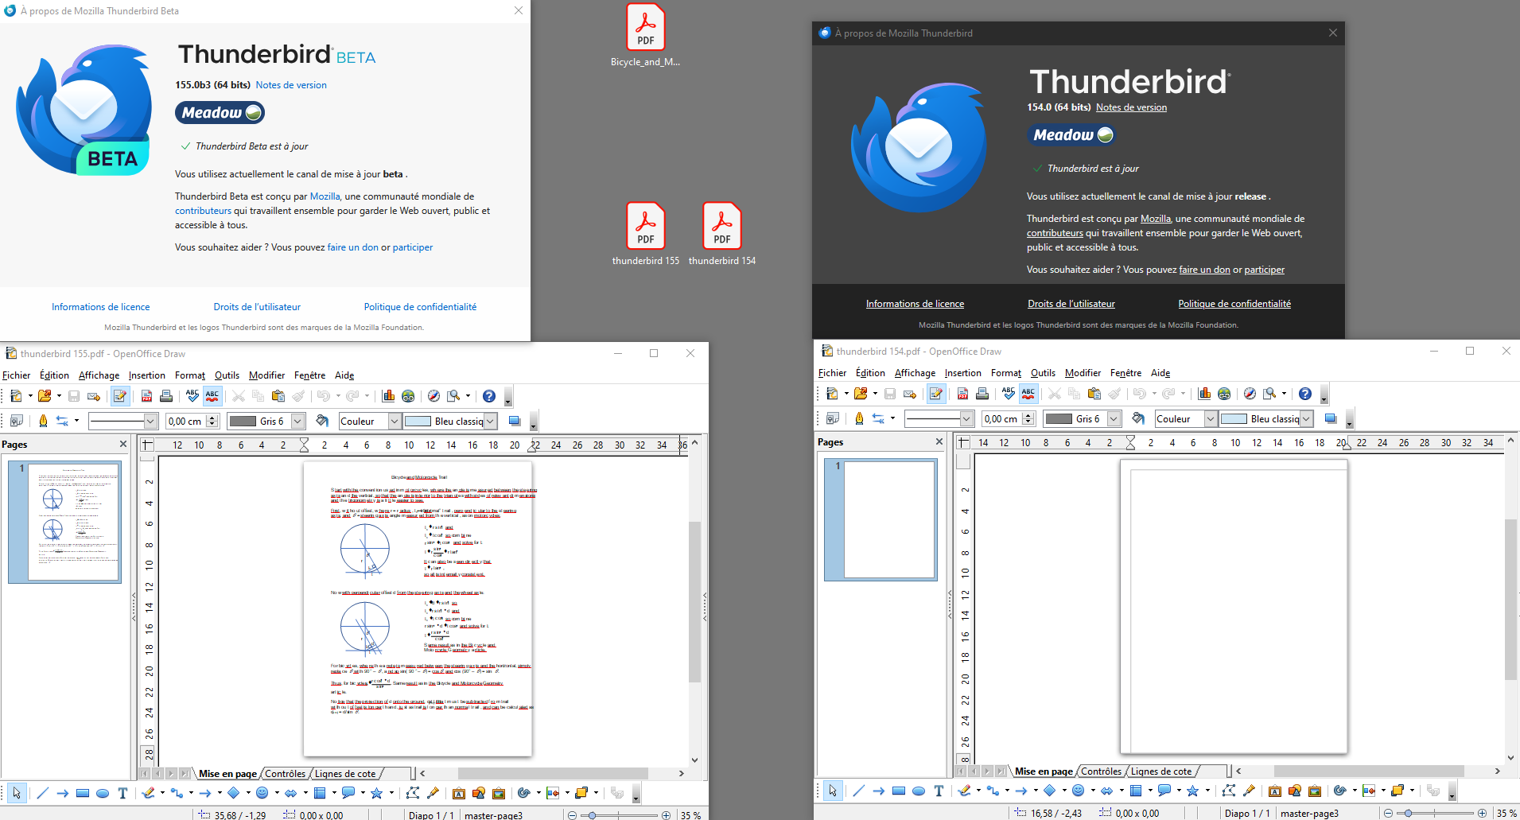Open Politique de confidentialité in Thunderbird 154 dialog
The image size is (1520, 820).
point(1234,304)
